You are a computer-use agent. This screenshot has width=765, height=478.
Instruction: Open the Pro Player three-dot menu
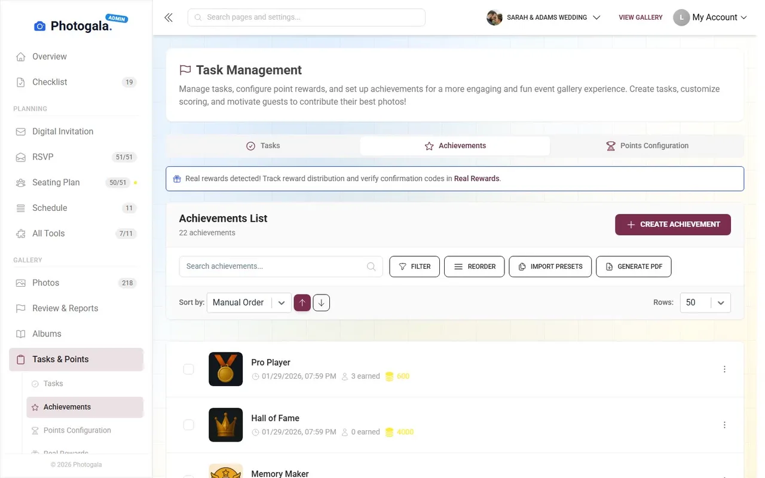point(724,369)
